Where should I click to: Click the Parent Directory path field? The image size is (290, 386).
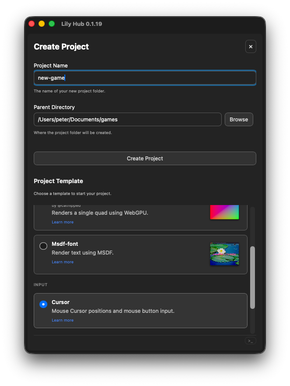[127, 120]
